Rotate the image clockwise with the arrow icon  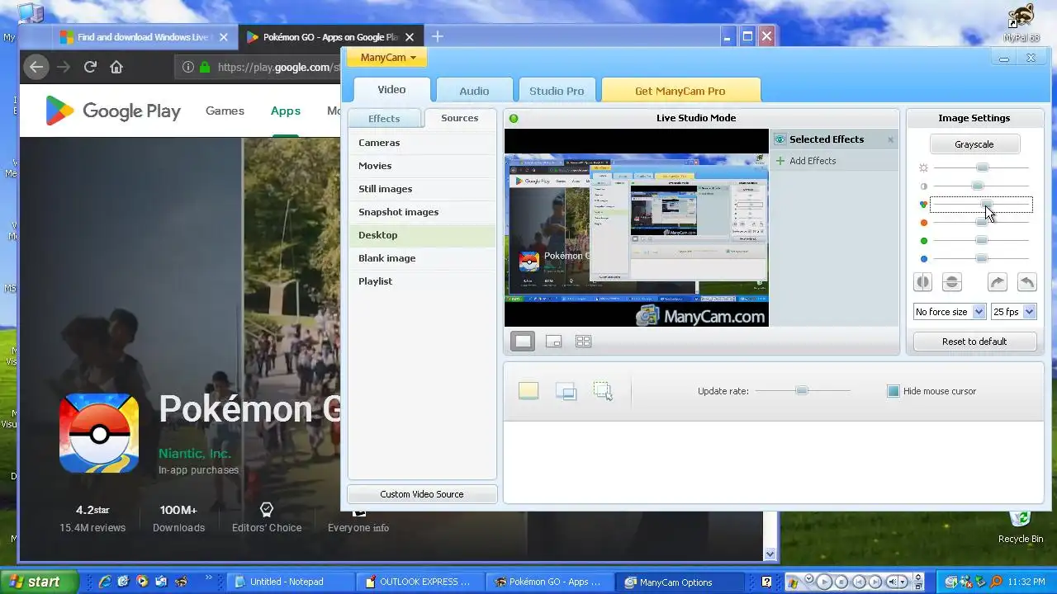pyautogui.click(x=998, y=282)
